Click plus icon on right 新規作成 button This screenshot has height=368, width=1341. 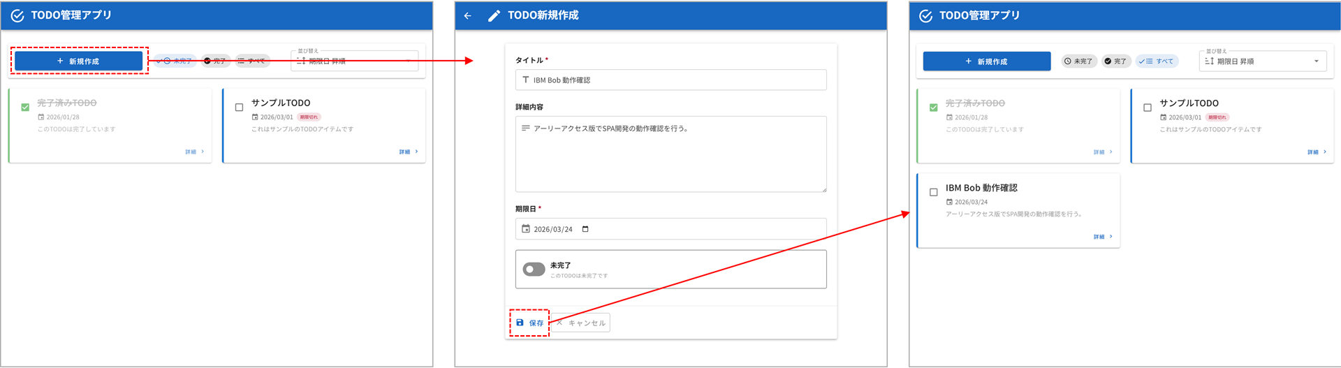[x=969, y=61]
